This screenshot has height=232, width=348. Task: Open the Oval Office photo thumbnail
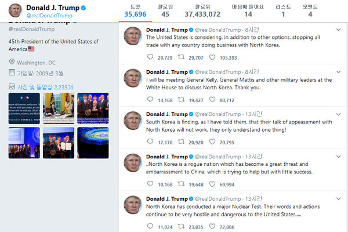click(x=59, y=108)
